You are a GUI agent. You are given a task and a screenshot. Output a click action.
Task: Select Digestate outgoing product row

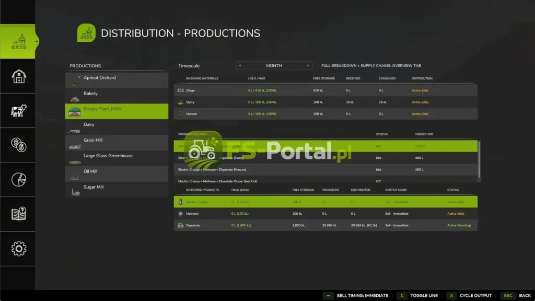tap(325, 225)
